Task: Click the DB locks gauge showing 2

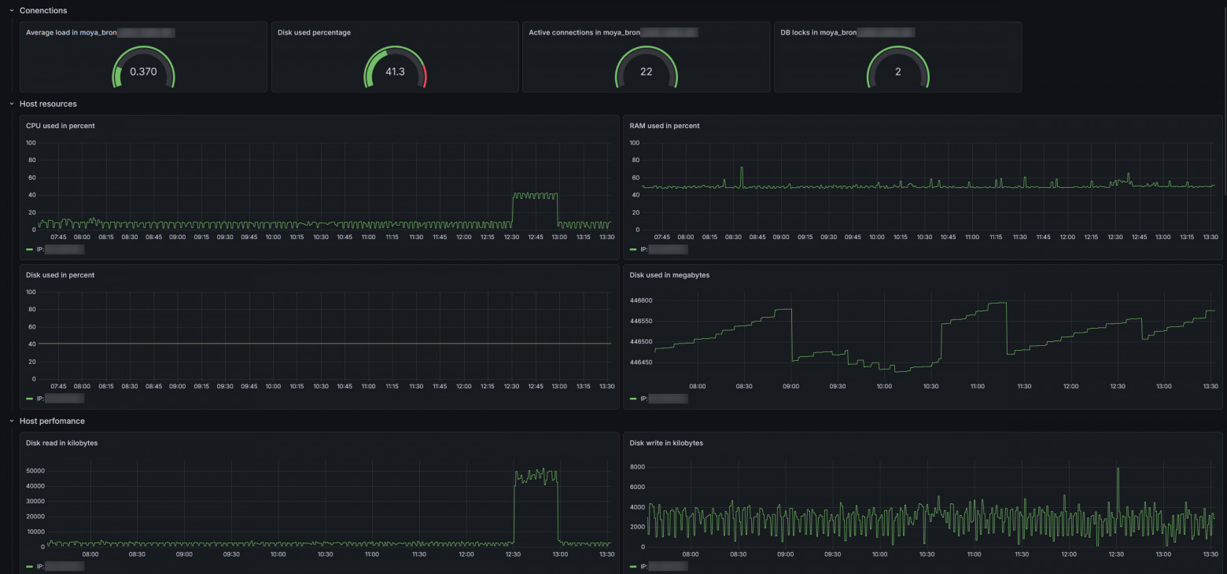Action: tap(898, 68)
